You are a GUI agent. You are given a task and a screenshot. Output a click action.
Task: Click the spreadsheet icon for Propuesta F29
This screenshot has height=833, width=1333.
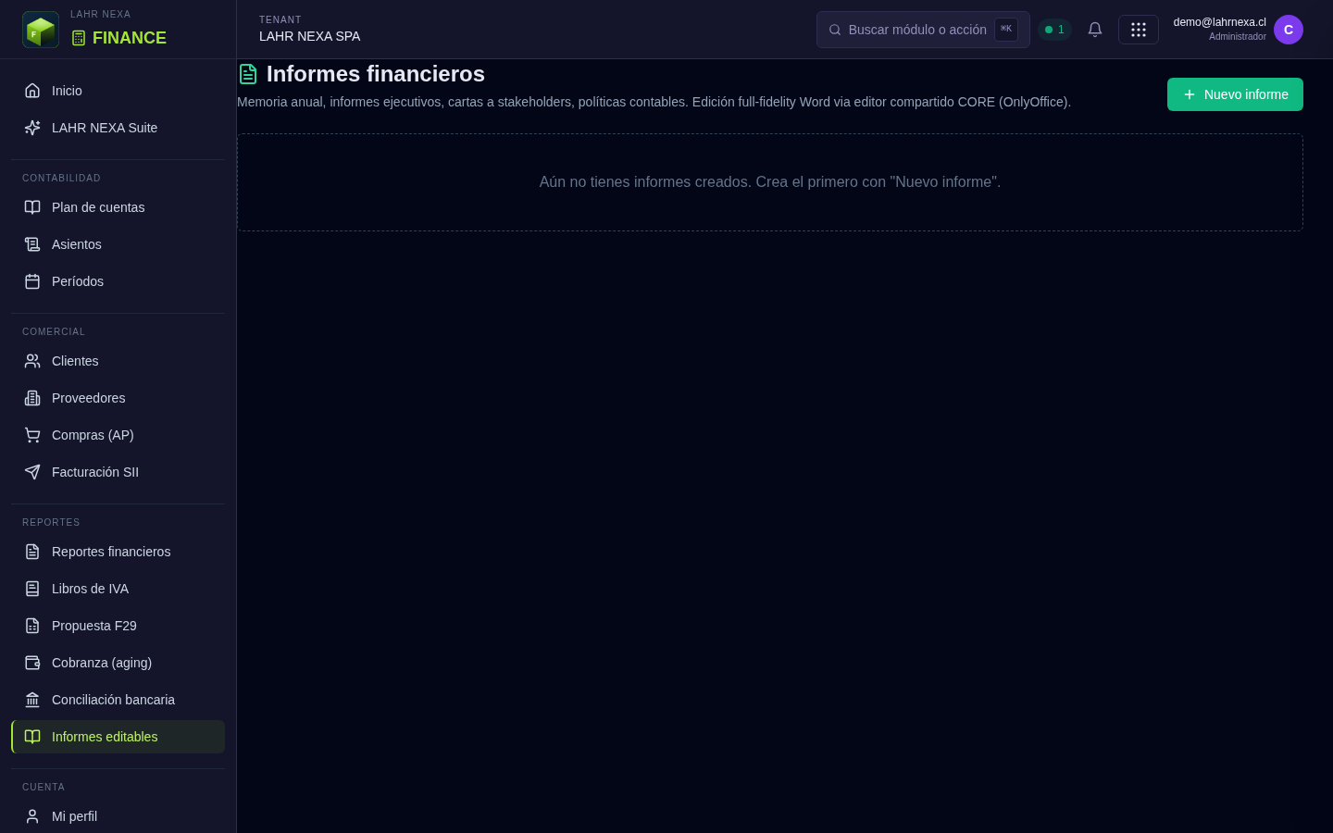[x=32, y=626]
